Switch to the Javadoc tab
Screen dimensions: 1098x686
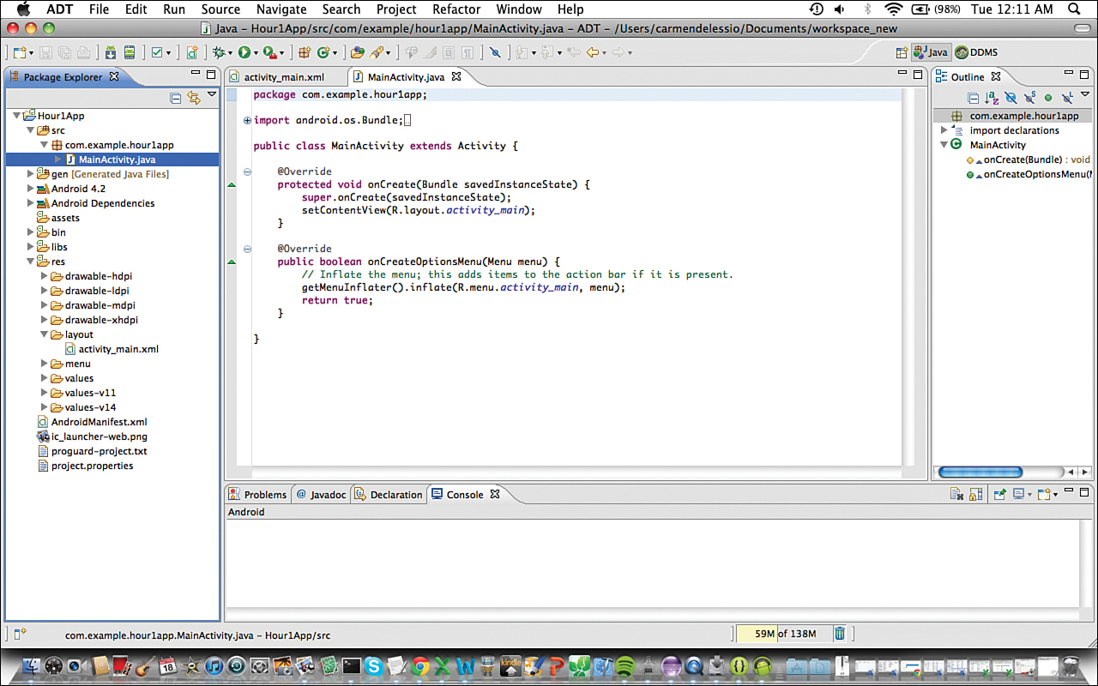pyautogui.click(x=321, y=495)
